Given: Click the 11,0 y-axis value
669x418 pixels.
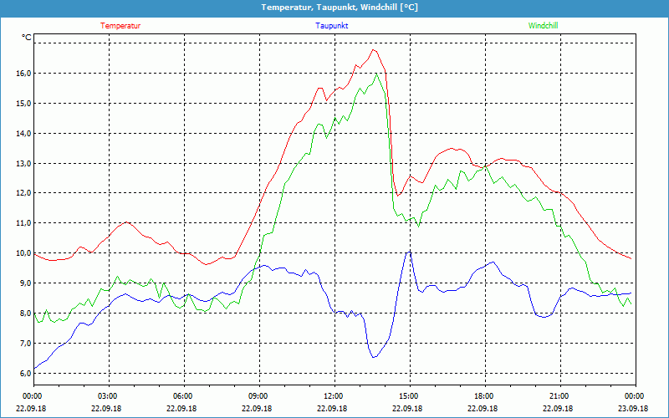Looking at the screenshot, I should (24, 222).
